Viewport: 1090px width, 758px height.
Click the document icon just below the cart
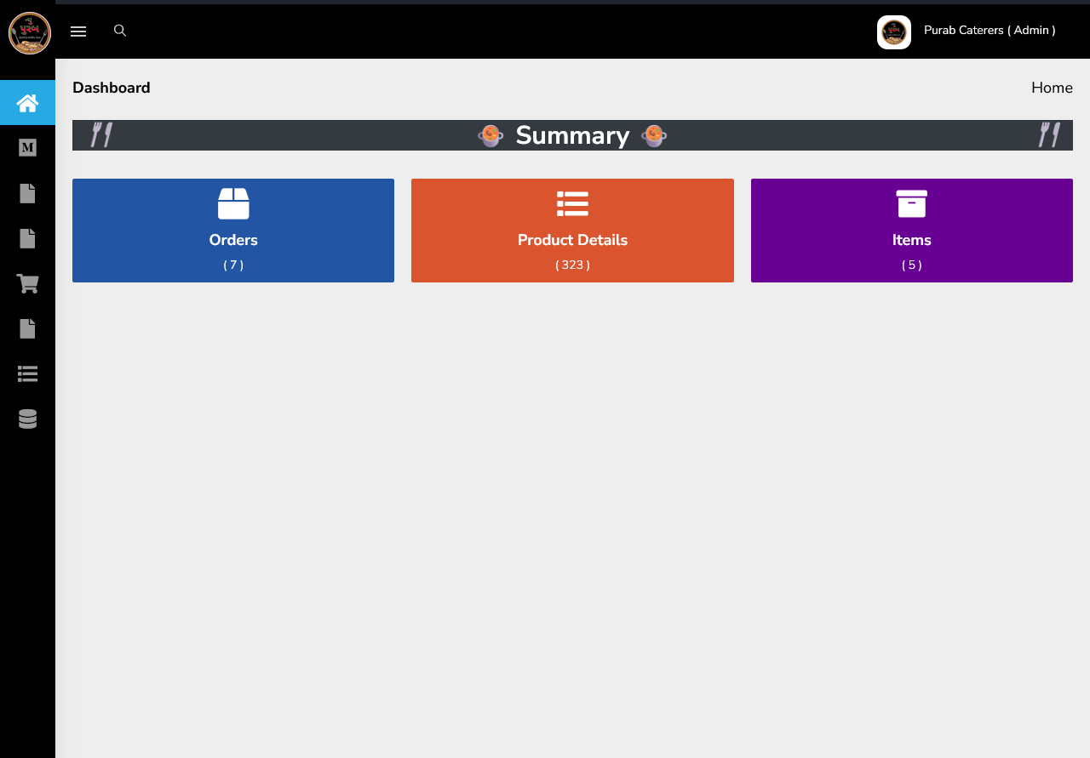(27, 328)
